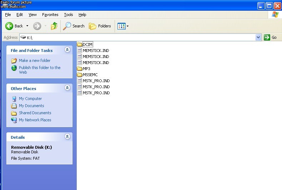The height and width of the screenshot is (190, 282).
Task: Open the Back history dropdown arrow
Action: click(27, 26)
